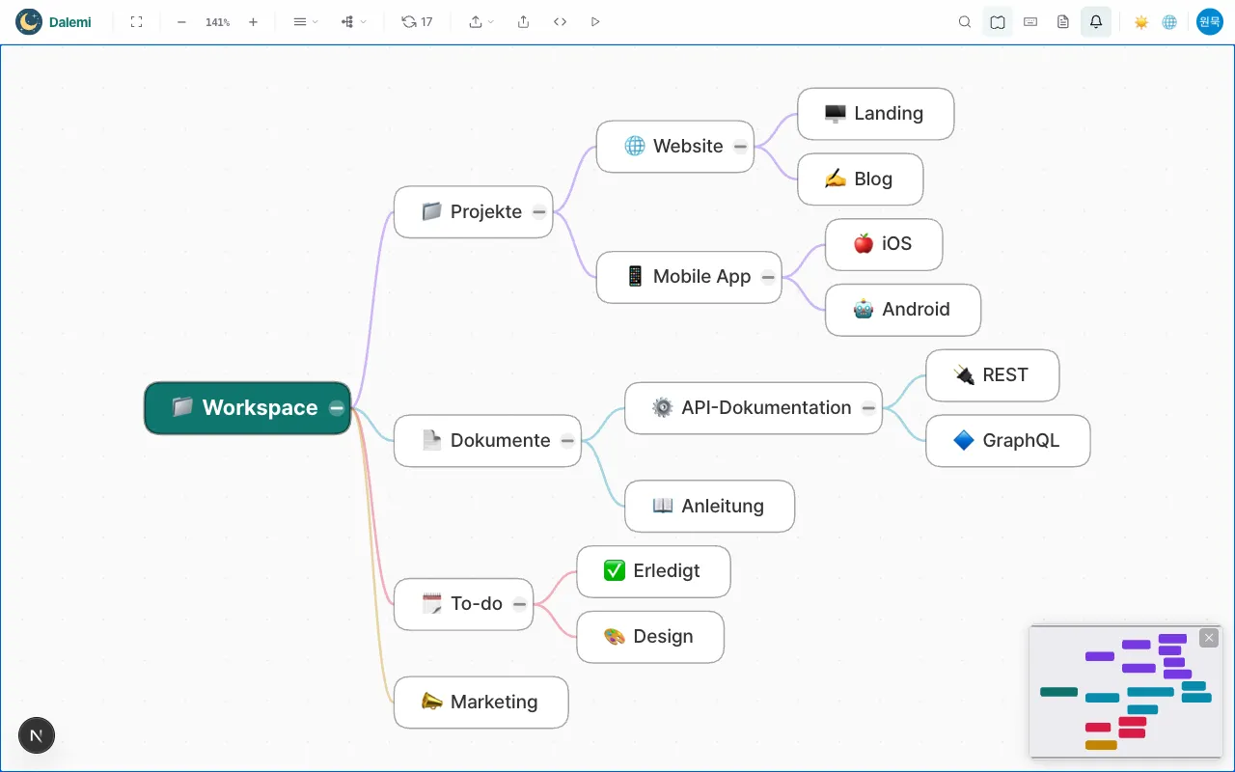Image resolution: width=1235 pixels, height=772 pixels.
Task: Select the GraphQL node
Action: (x=1007, y=441)
